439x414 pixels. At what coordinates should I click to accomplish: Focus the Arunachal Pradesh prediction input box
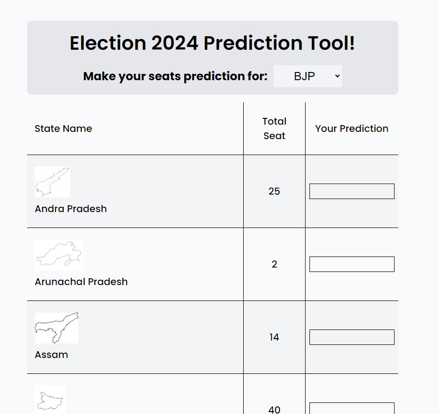click(351, 264)
